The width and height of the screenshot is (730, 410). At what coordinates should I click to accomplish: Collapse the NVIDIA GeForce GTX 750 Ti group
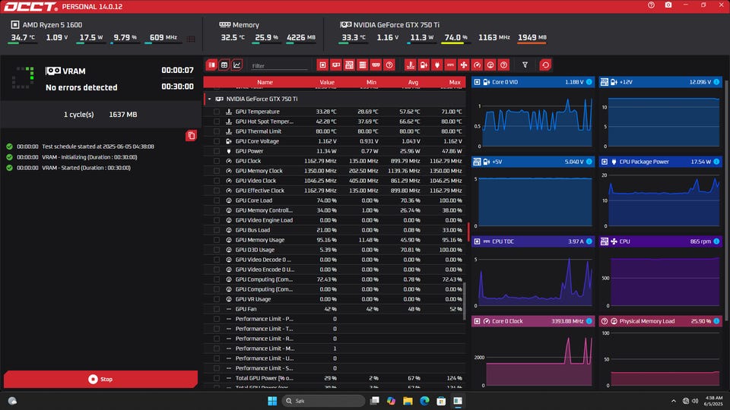(x=210, y=99)
